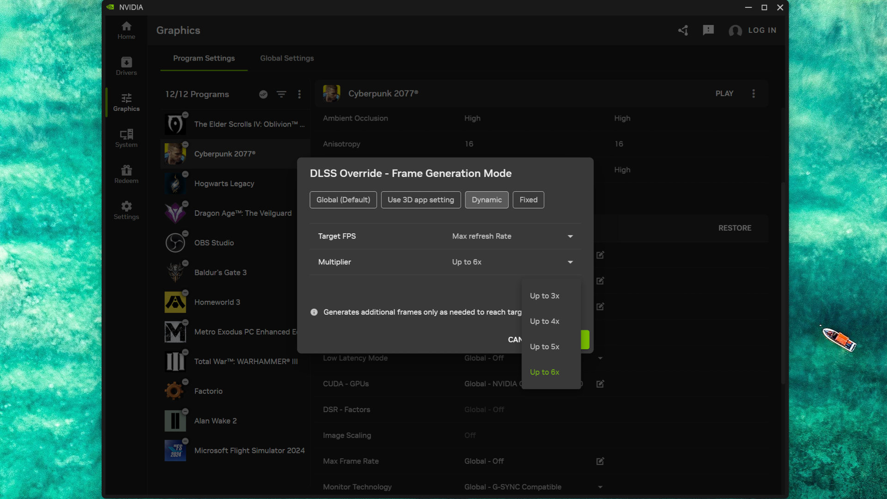Viewport: 887px width, 499px height.
Task: Click the RESTORE button
Action: tap(735, 228)
